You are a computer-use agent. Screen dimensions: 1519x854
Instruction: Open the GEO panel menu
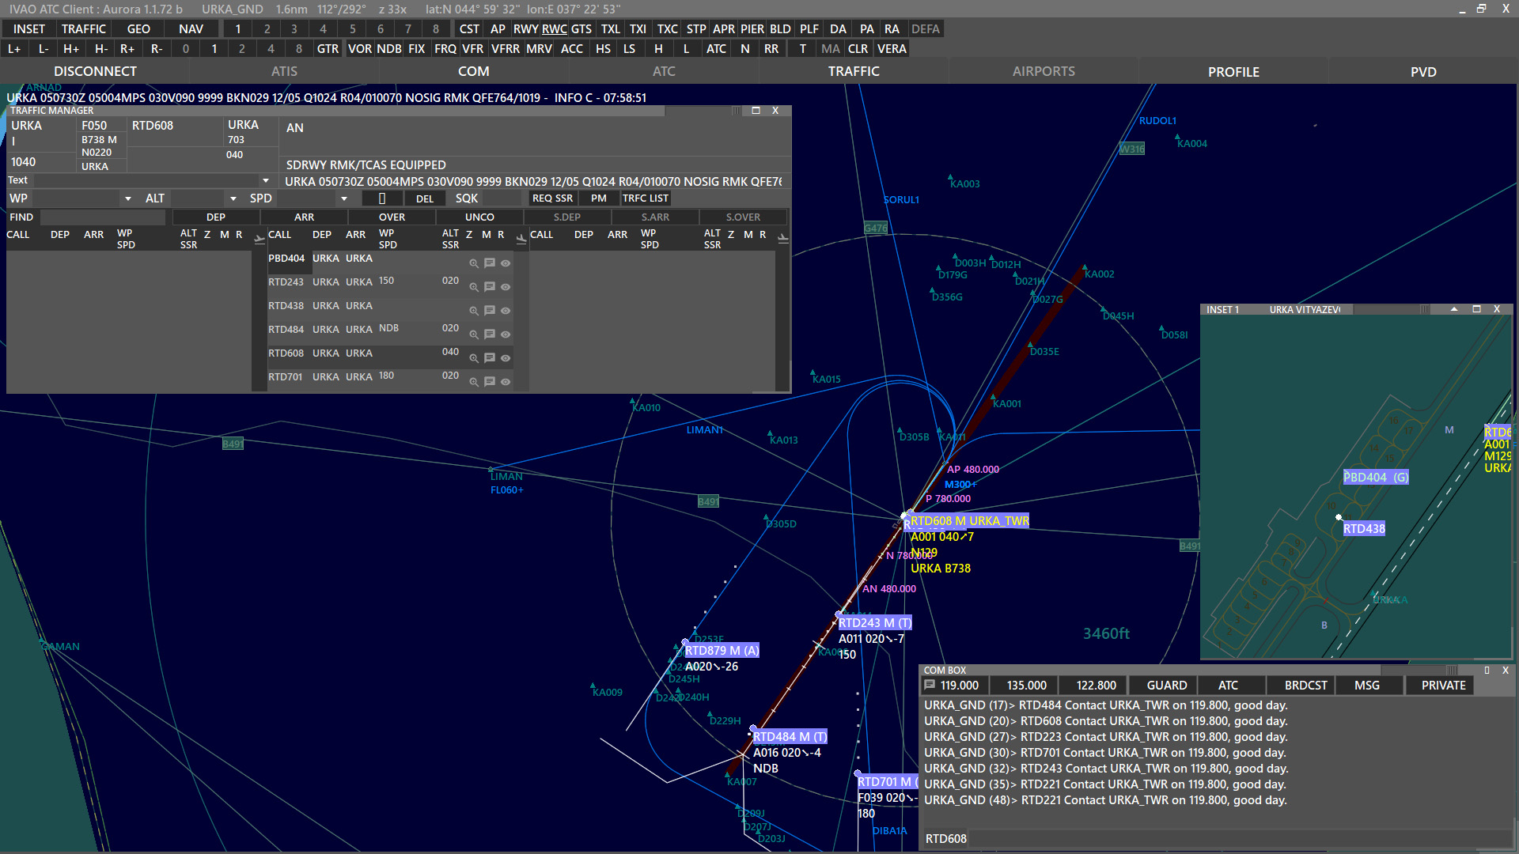coord(134,28)
